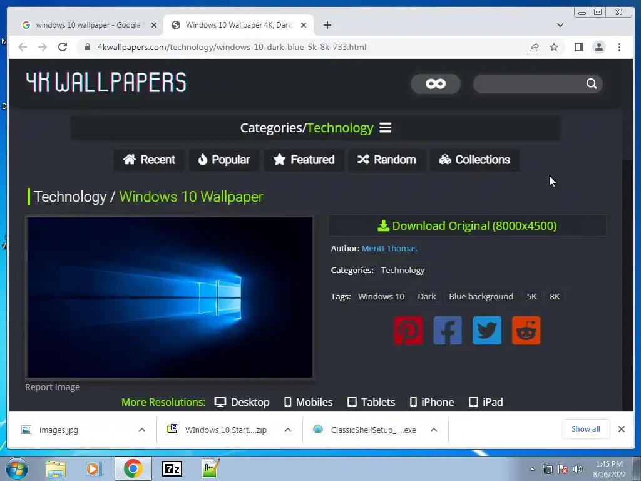Viewport: 641px width, 481px height.
Task: Close the Windows 10 Wallpaper tab
Action: click(x=304, y=25)
